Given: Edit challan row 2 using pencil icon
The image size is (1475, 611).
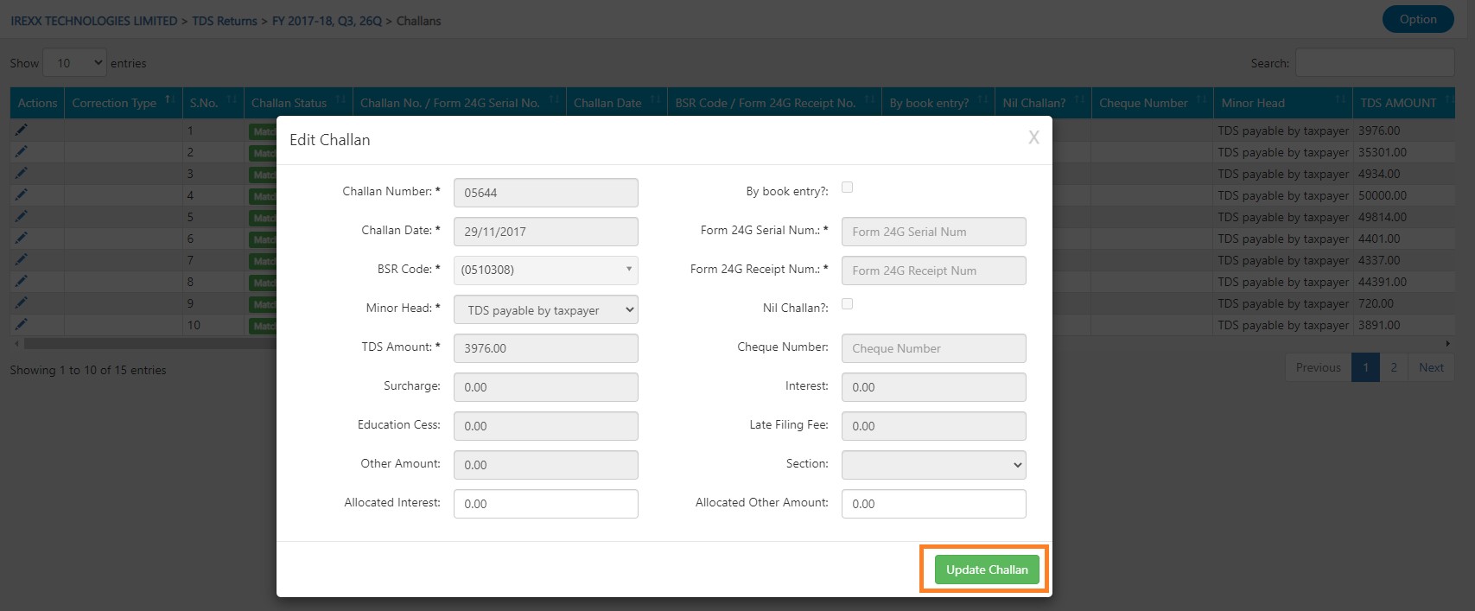Looking at the screenshot, I should click(x=21, y=152).
